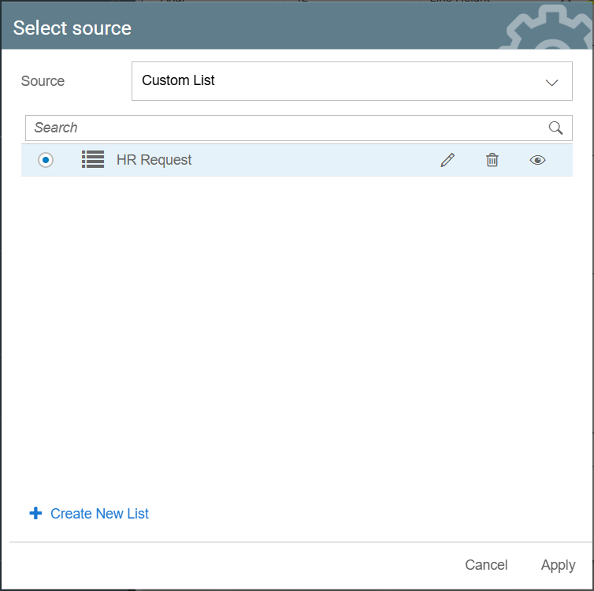Click the magnifying glass search icon
594x591 pixels.
(x=555, y=128)
